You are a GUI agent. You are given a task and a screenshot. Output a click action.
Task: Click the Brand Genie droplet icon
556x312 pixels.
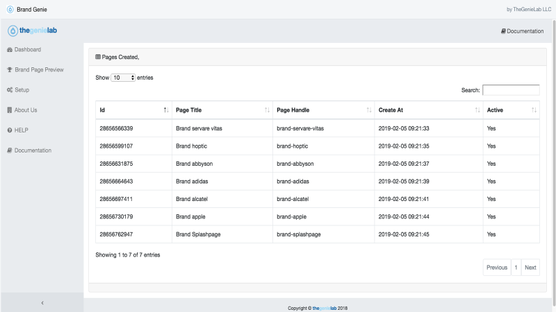click(10, 10)
